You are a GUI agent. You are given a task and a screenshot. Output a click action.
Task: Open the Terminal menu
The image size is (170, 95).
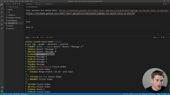pos(27,1)
